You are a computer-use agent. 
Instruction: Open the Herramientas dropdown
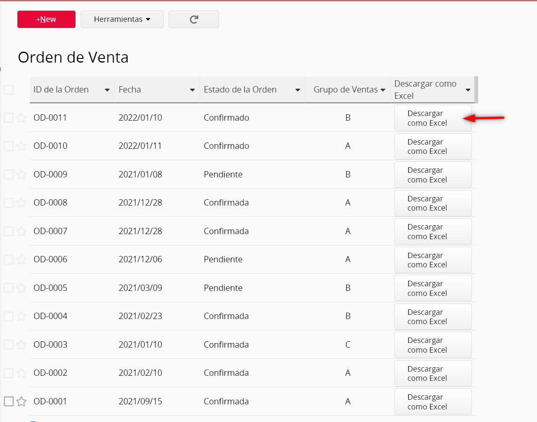click(122, 19)
